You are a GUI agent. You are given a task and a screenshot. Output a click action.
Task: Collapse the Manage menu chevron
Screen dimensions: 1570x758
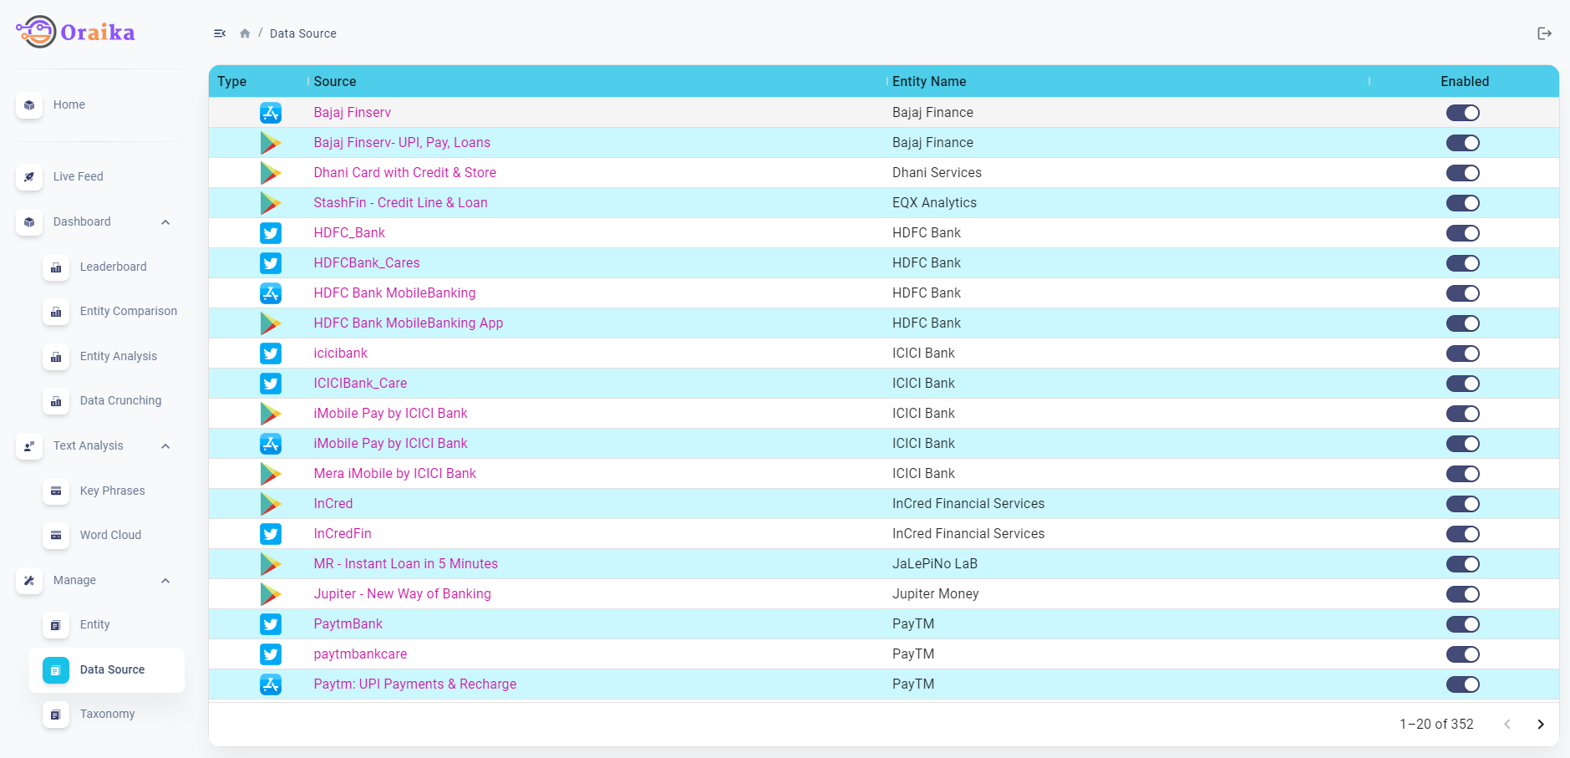165,581
